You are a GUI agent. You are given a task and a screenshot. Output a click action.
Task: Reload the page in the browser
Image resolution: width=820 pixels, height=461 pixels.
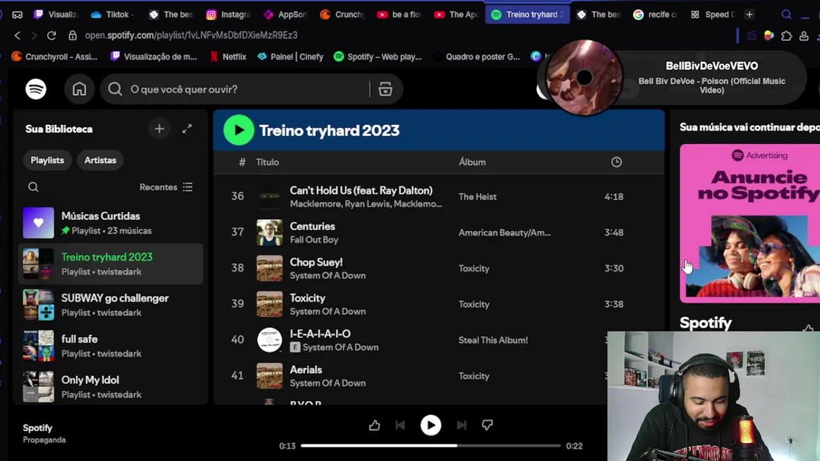[51, 35]
